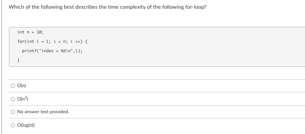Select the O(n) radio button
The image size is (305, 134).
coord(12,86)
